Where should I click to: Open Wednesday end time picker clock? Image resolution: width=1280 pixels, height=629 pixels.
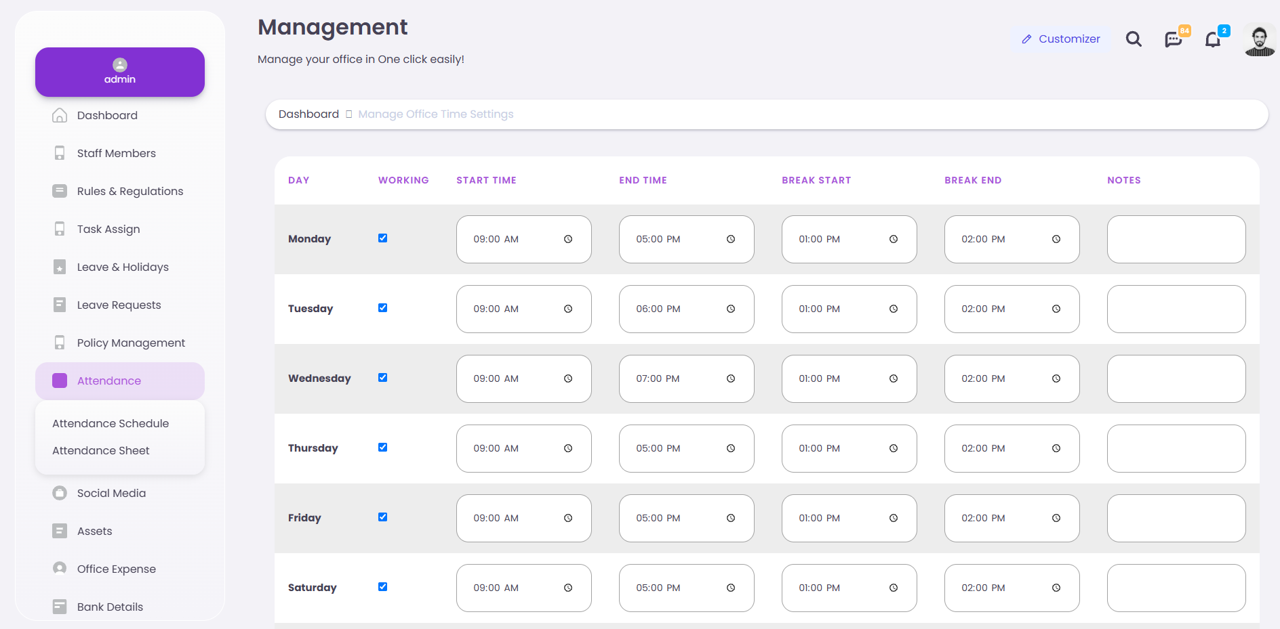731,378
